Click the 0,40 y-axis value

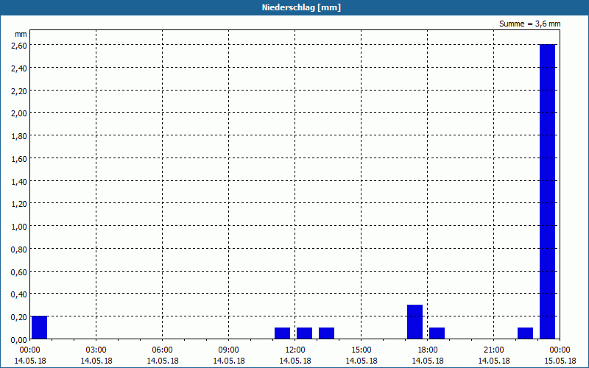tap(21, 294)
